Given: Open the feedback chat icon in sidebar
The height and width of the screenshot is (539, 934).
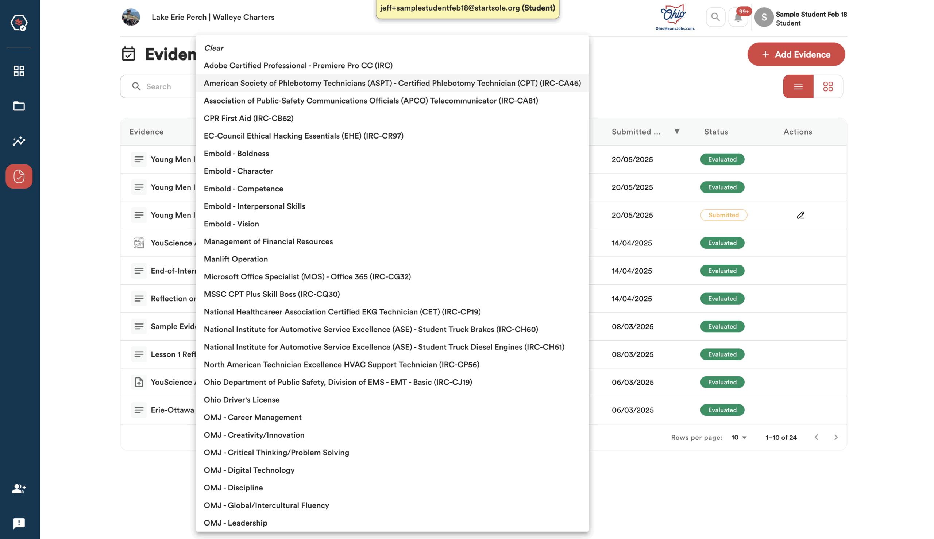Looking at the screenshot, I should coord(19,523).
